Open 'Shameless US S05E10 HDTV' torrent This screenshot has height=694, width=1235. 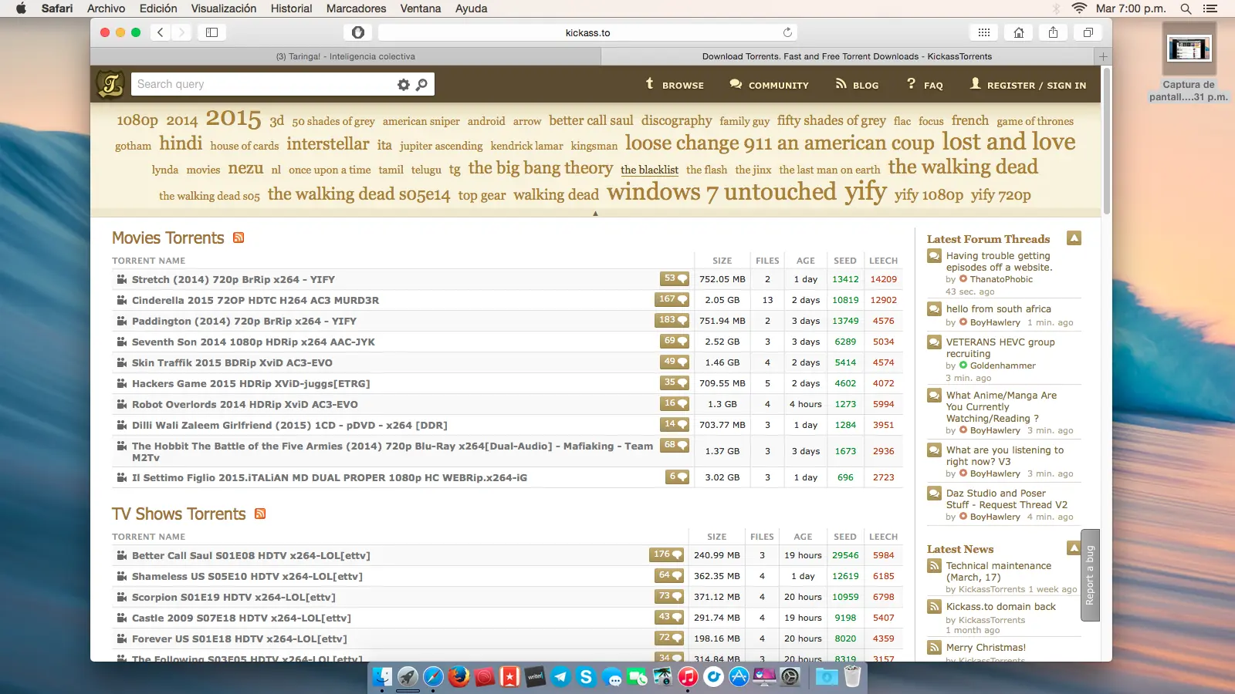tap(247, 576)
